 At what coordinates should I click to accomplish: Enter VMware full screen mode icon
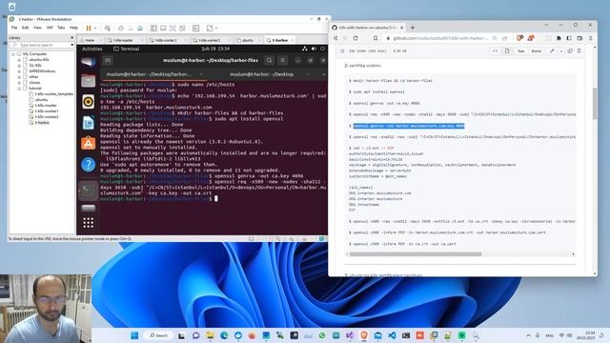[x=173, y=28]
